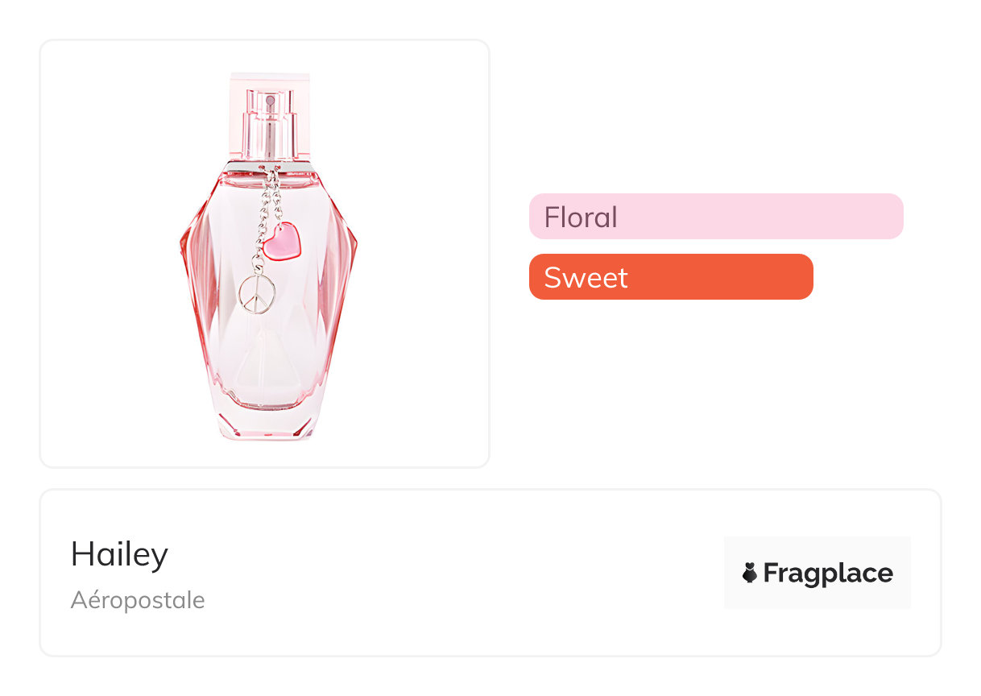Viewport: 981px width, 696px height.
Task: Click the Fragplace wordmark text
Action: coord(827,573)
